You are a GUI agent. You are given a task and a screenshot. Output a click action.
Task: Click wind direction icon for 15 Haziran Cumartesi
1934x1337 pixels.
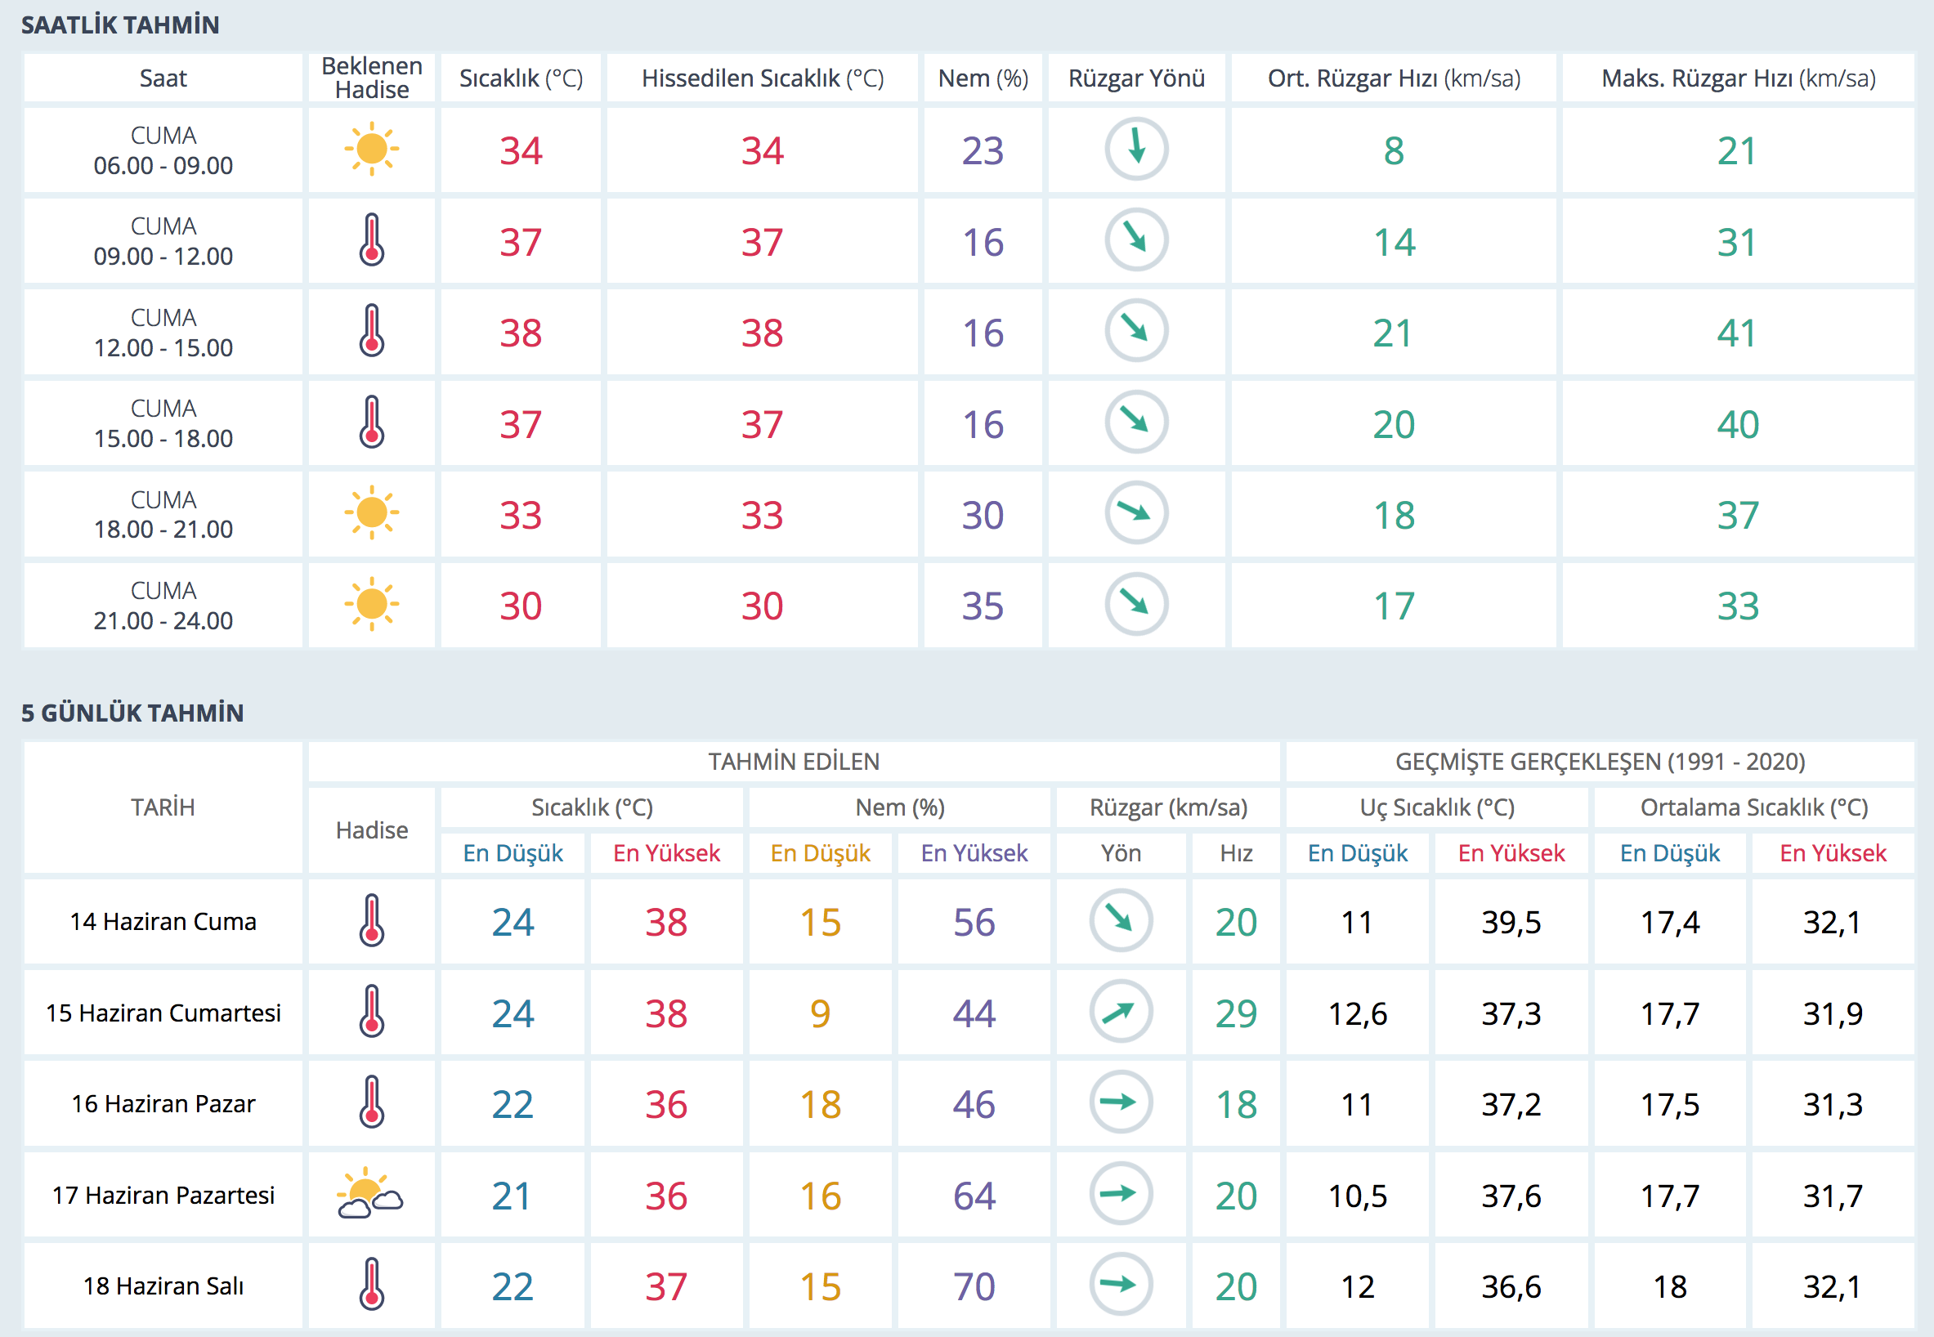pyautogui.click(x=1121, y=1012)
